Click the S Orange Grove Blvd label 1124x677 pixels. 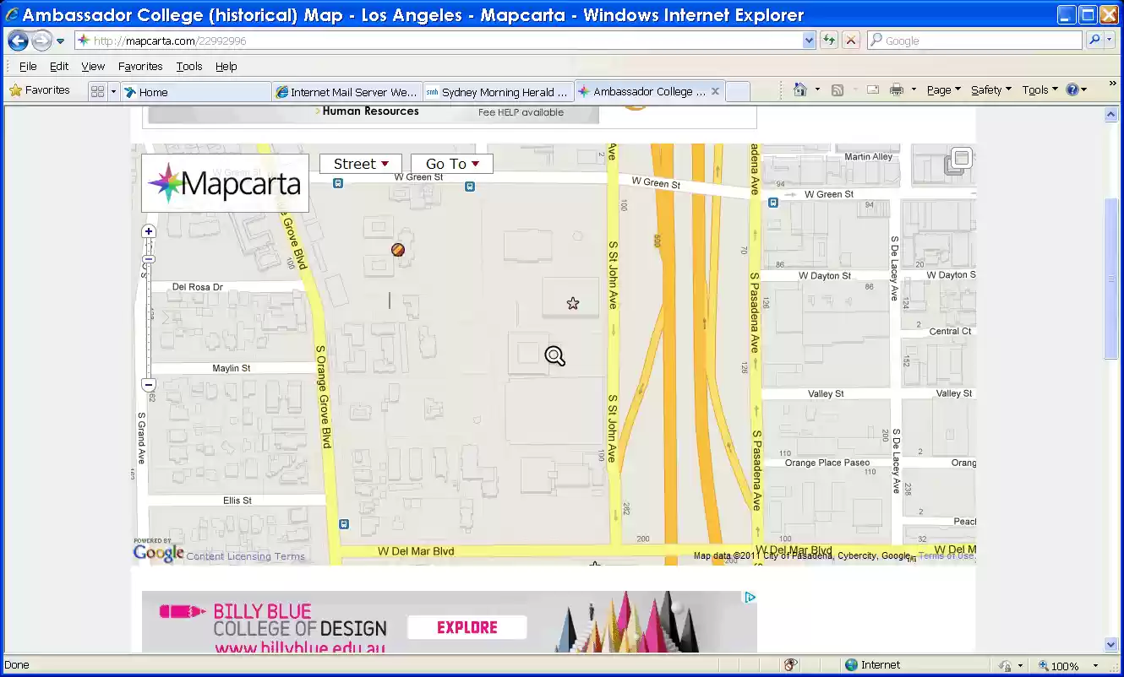(x=323, y=396)
